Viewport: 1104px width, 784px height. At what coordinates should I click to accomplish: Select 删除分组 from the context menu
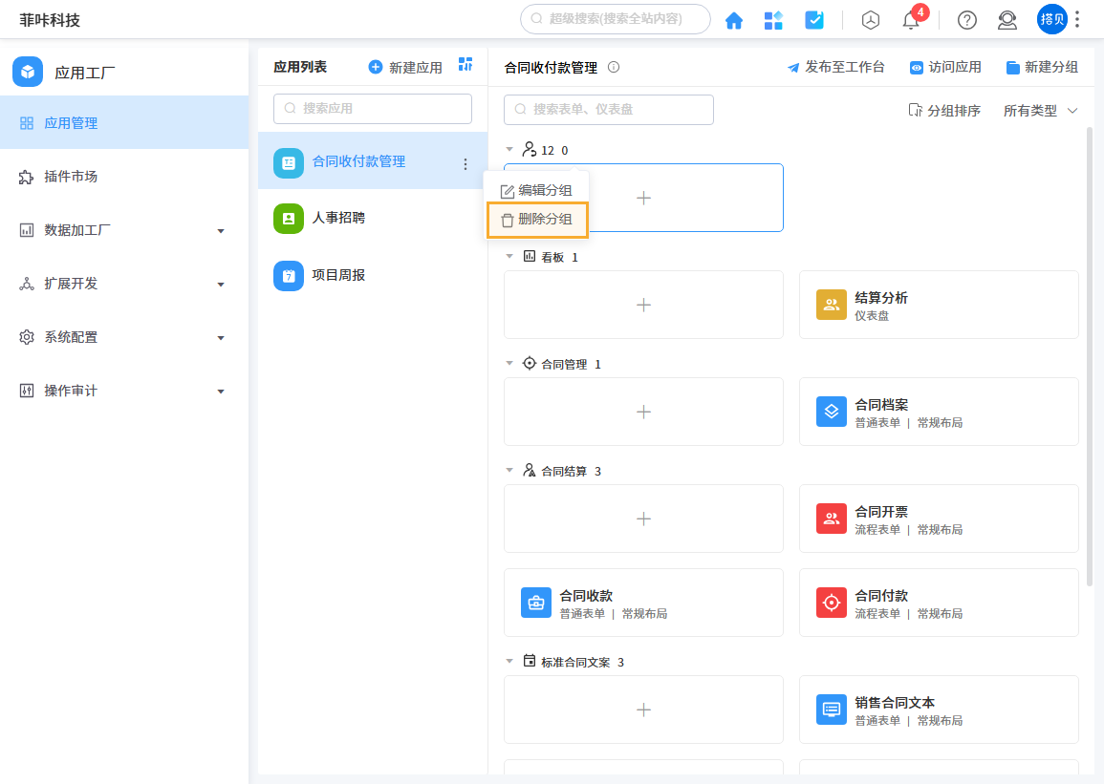537,220
